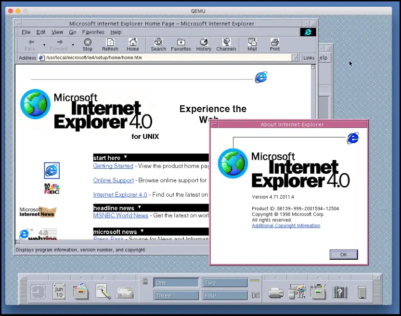Click the Microsoft Internet News logo

(x=38, y=212)
